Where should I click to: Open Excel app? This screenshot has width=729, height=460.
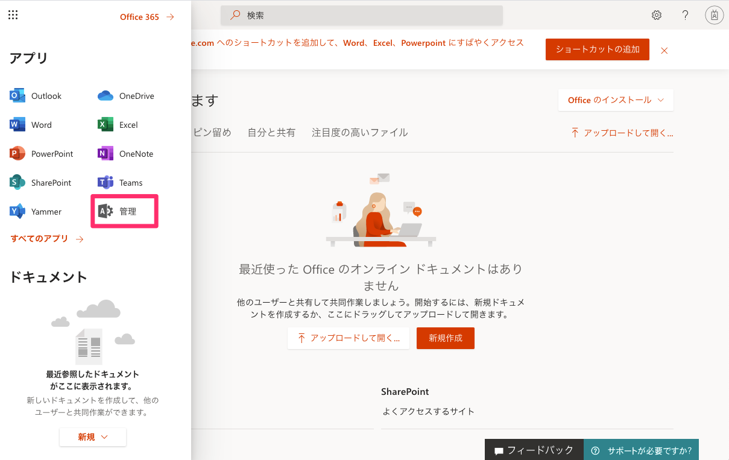[x=118, y=125]
